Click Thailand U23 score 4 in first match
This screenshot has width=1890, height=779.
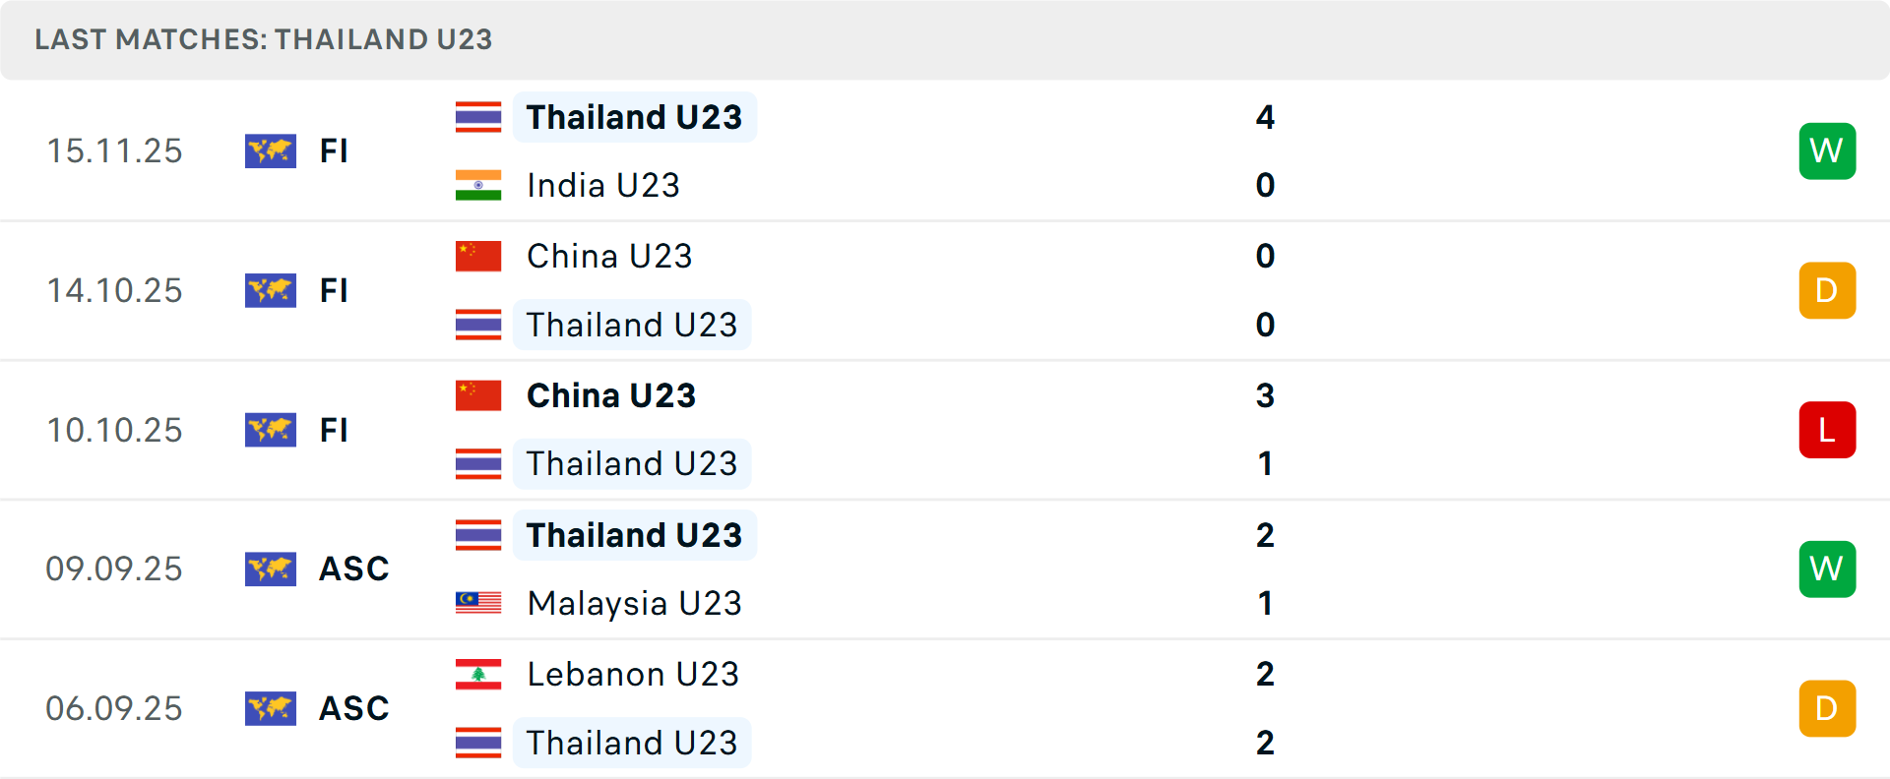point(1265,117)
